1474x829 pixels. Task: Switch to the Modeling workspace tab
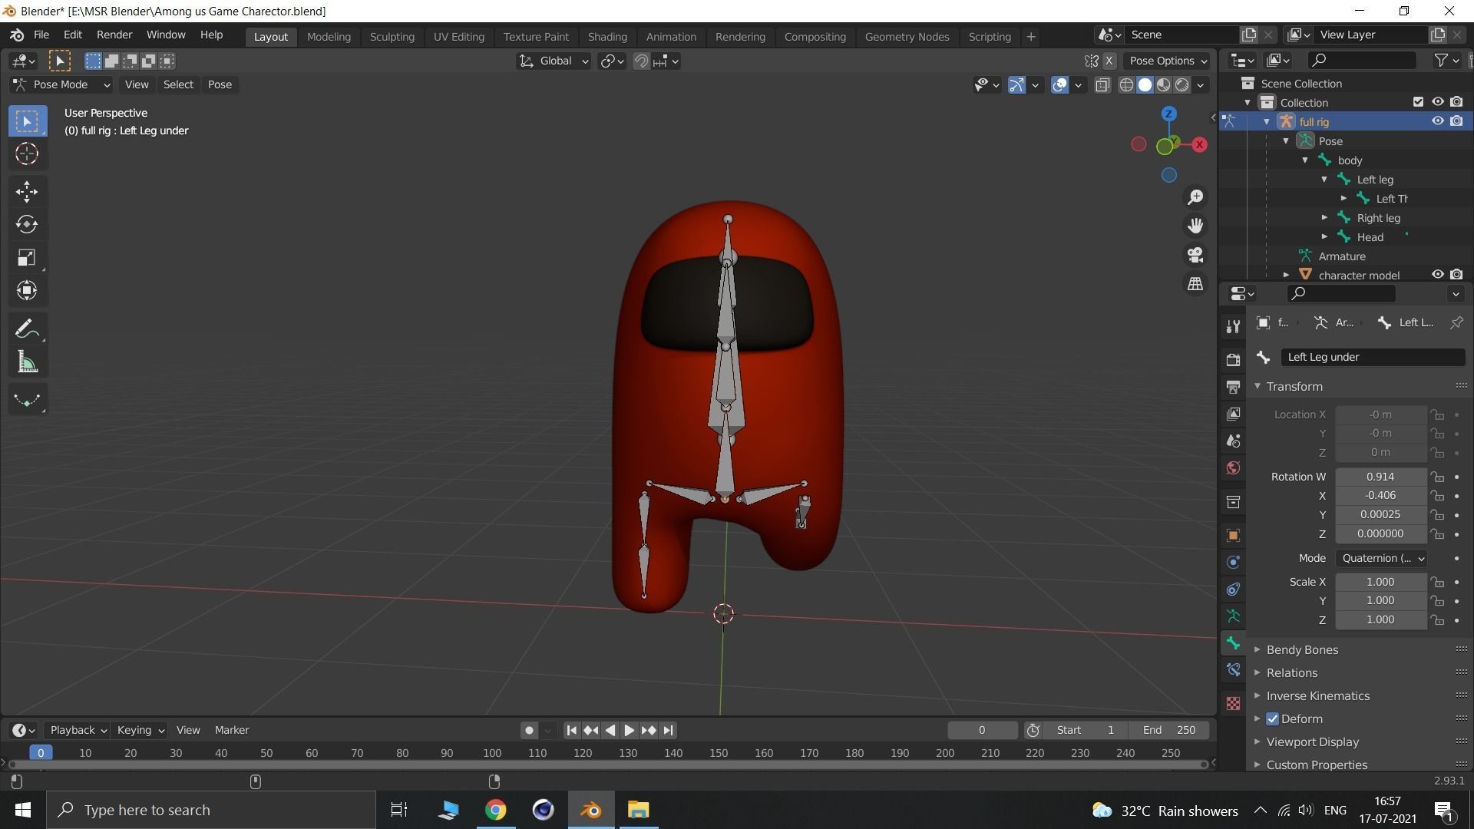(329, 36)
